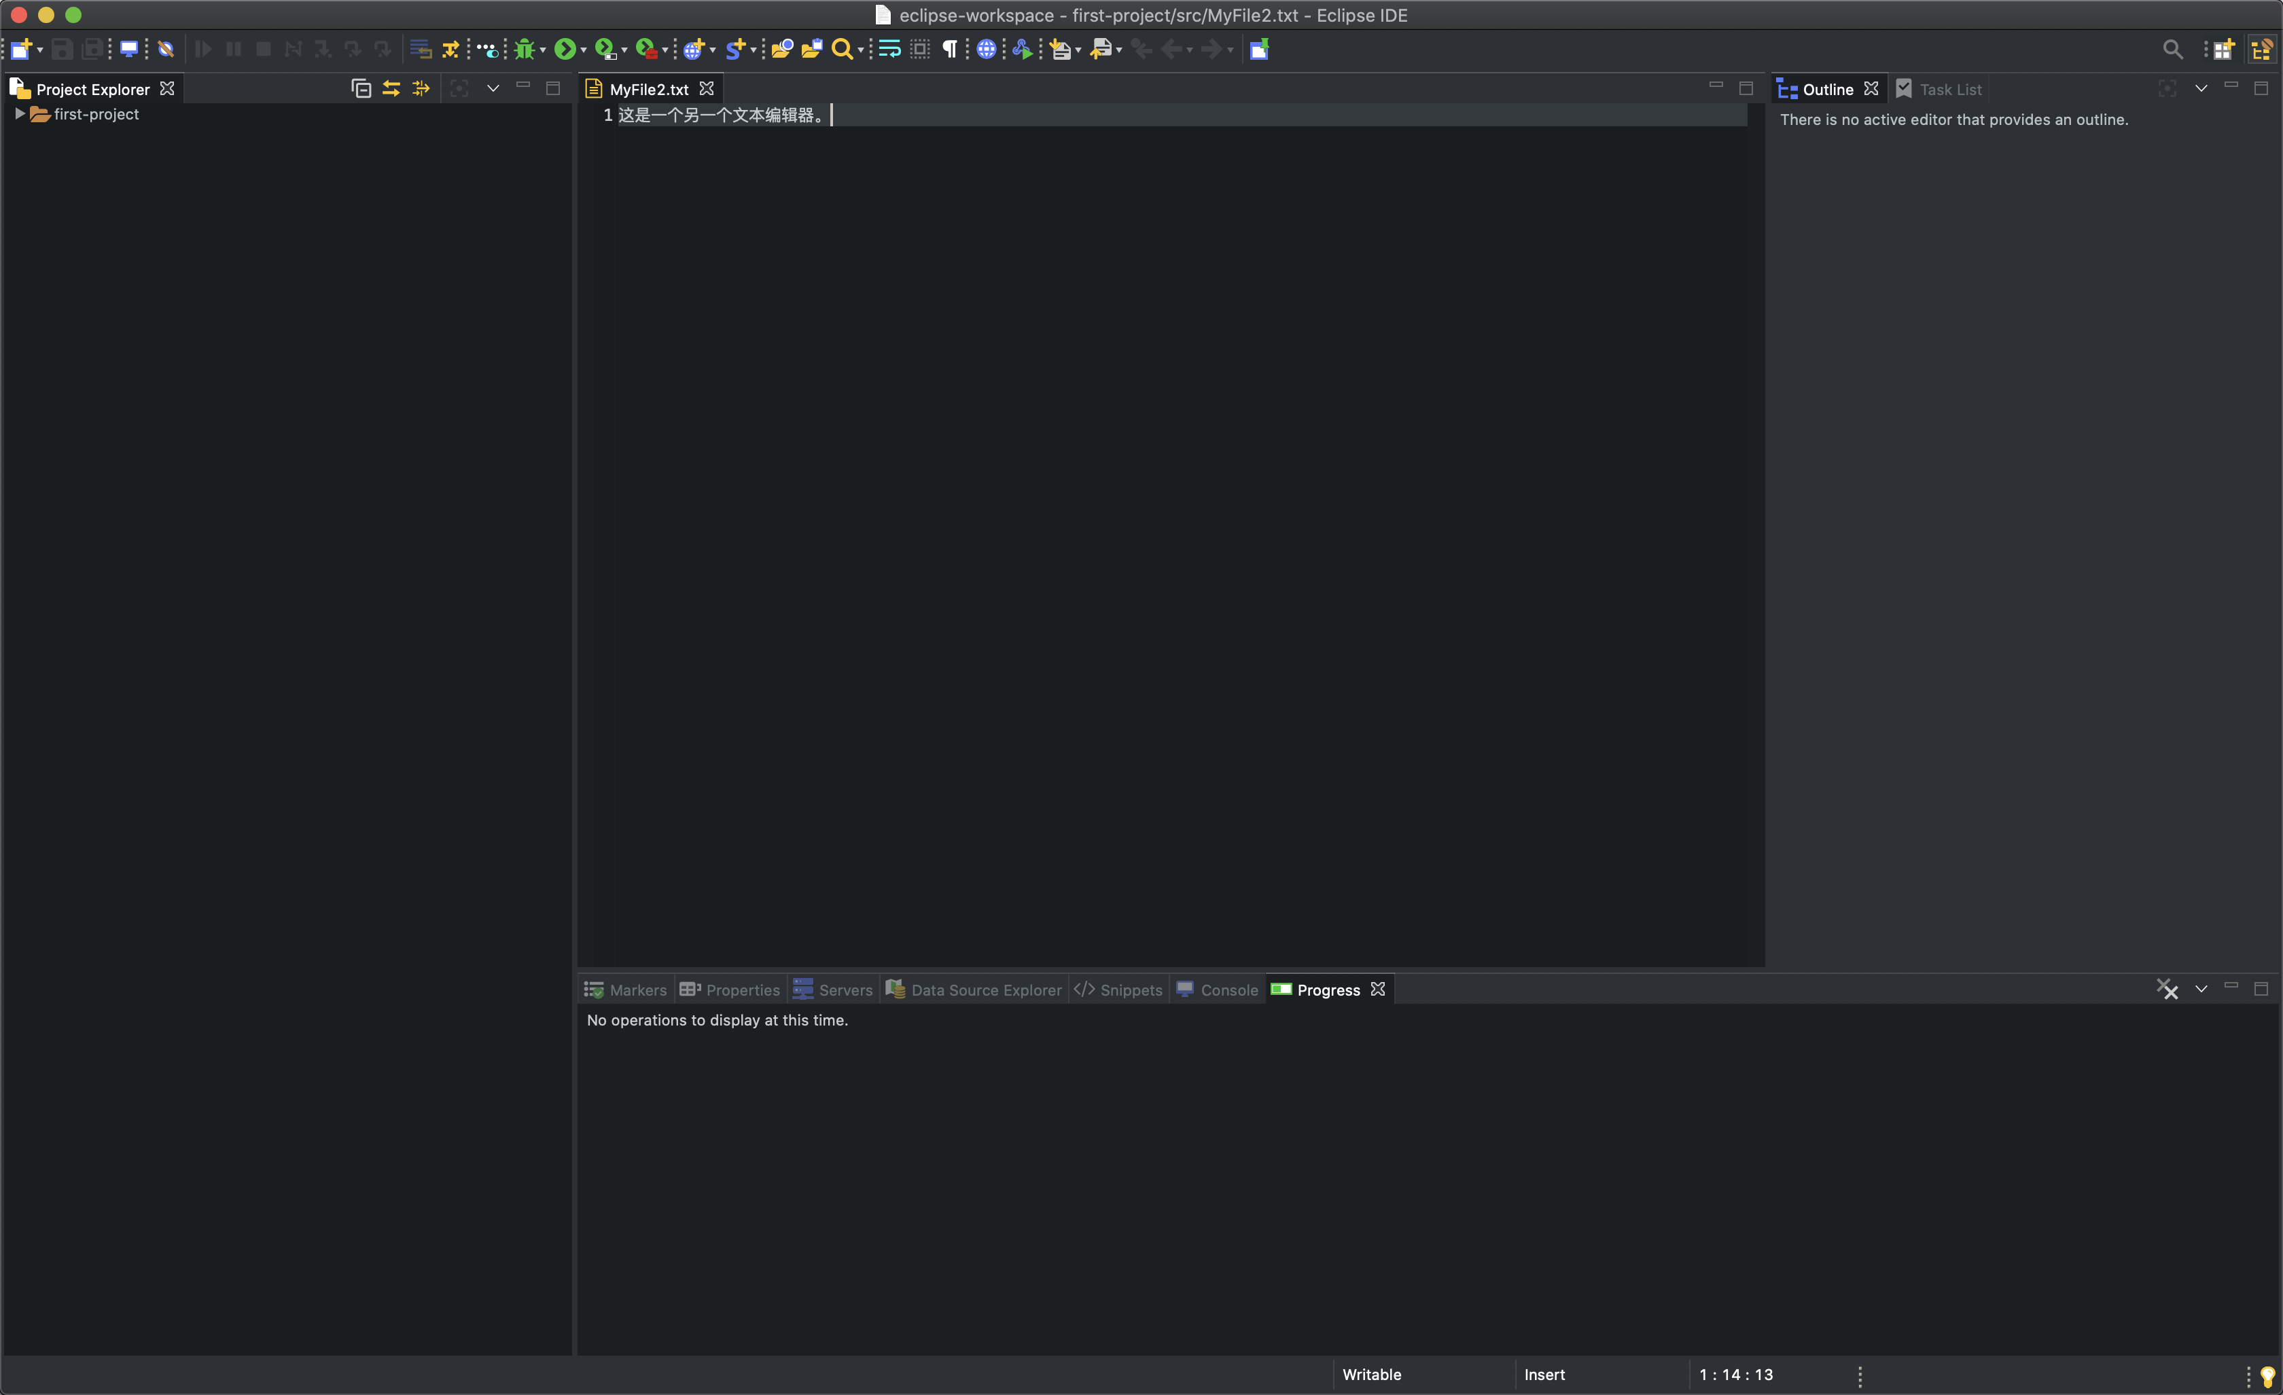
Task: Click Open Web Browser globe icon
Action: tap(987, 49)
